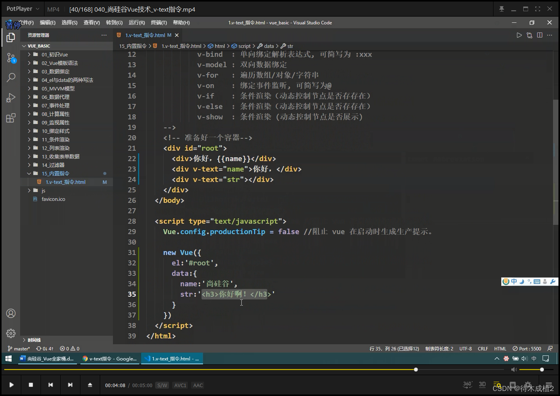Click the eject open-file button
560x396 pixels.
click(90, 385)
